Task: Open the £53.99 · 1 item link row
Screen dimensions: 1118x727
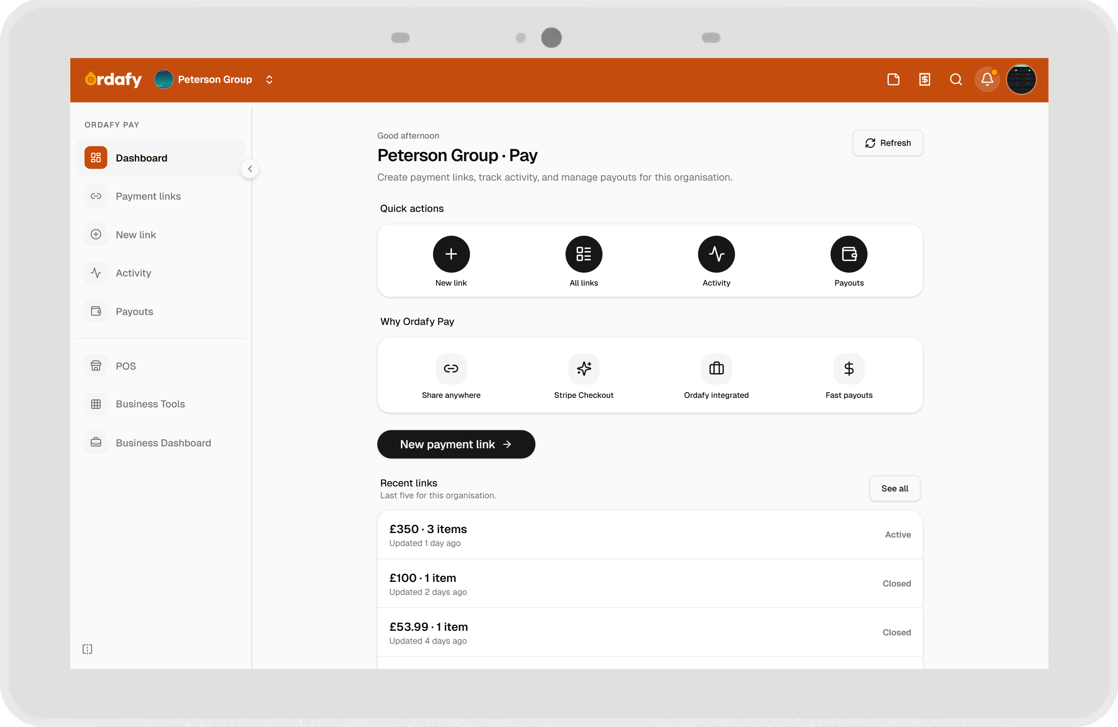Action: click(650, 632)
